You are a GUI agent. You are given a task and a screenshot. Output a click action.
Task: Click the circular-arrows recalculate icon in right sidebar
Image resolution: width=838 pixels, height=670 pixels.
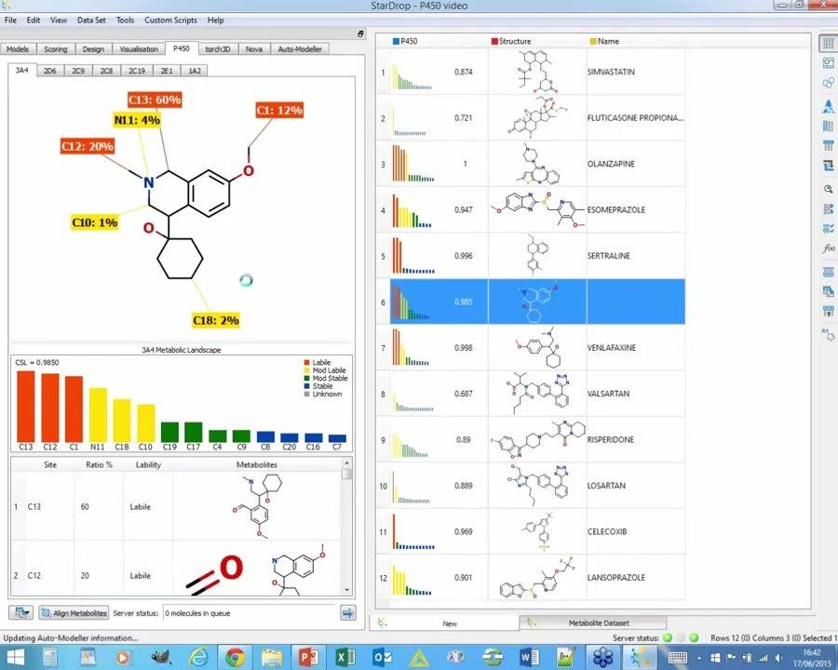(x=827, y=167)
